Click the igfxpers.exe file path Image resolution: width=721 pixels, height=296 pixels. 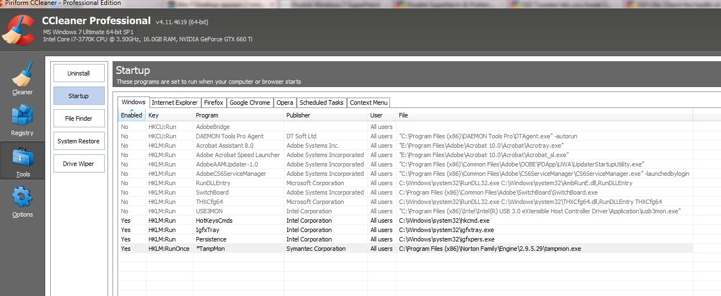click(x=446, y=239)
